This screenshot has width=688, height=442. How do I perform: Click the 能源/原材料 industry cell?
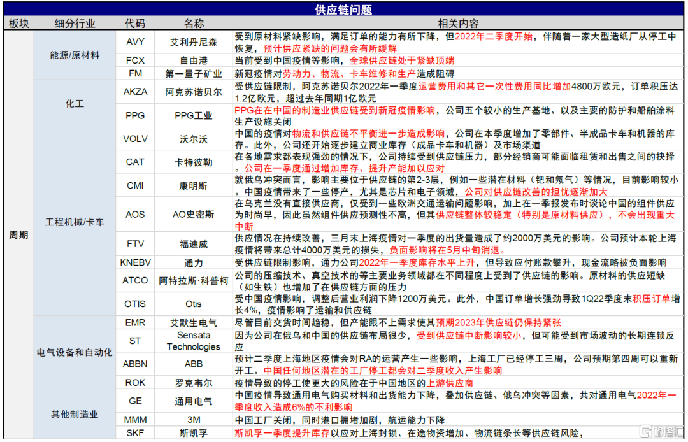click(x=75, y=55)
